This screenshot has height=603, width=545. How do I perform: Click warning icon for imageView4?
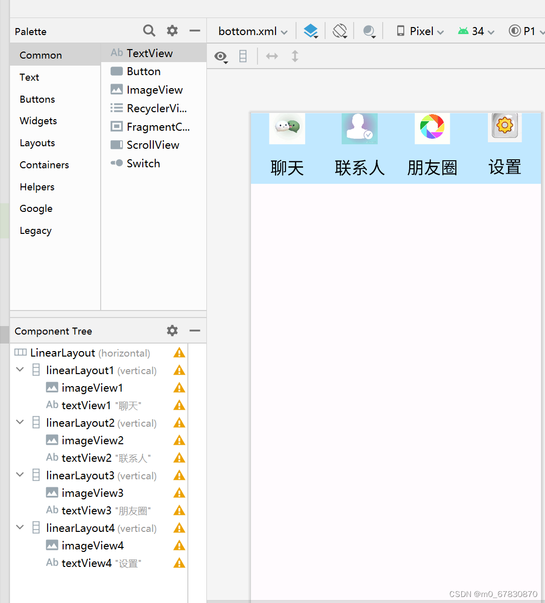179,546
